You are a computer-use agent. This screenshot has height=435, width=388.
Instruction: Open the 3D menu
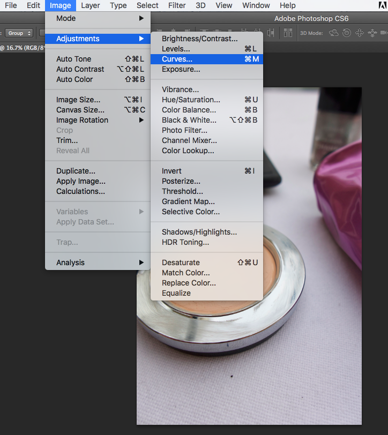(x=200, y=5)
